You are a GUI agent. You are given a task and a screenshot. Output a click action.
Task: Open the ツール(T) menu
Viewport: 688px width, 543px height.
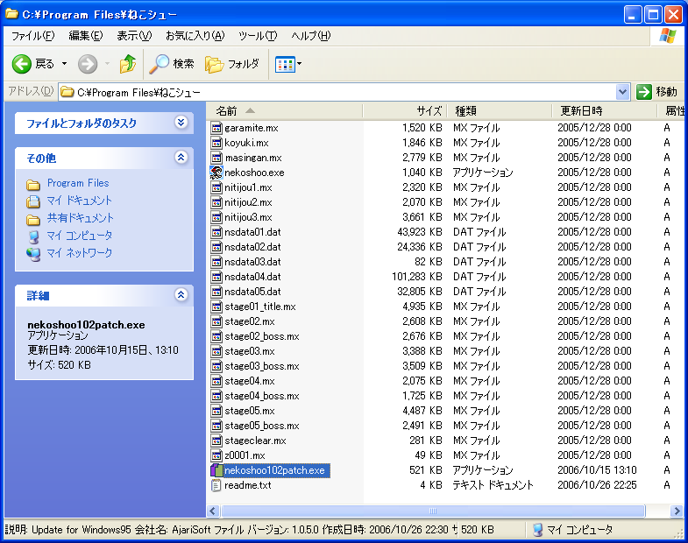(257, 36)
